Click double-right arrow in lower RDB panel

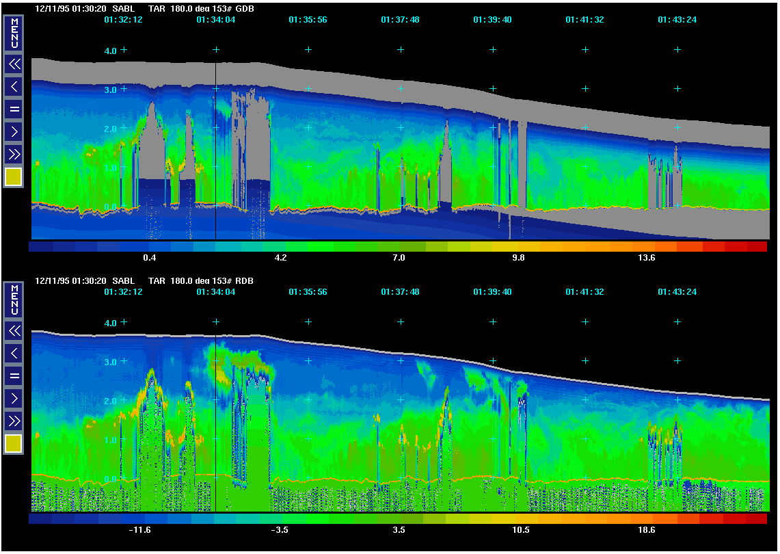[x=14, y=420]
